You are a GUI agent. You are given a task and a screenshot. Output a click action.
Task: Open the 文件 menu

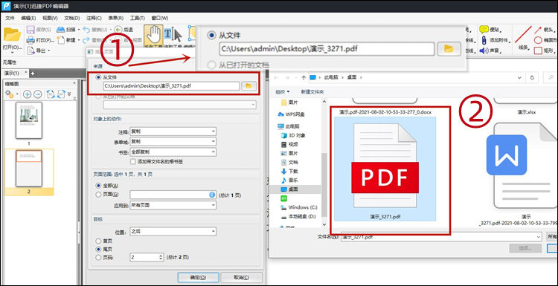tap(10, 18)
